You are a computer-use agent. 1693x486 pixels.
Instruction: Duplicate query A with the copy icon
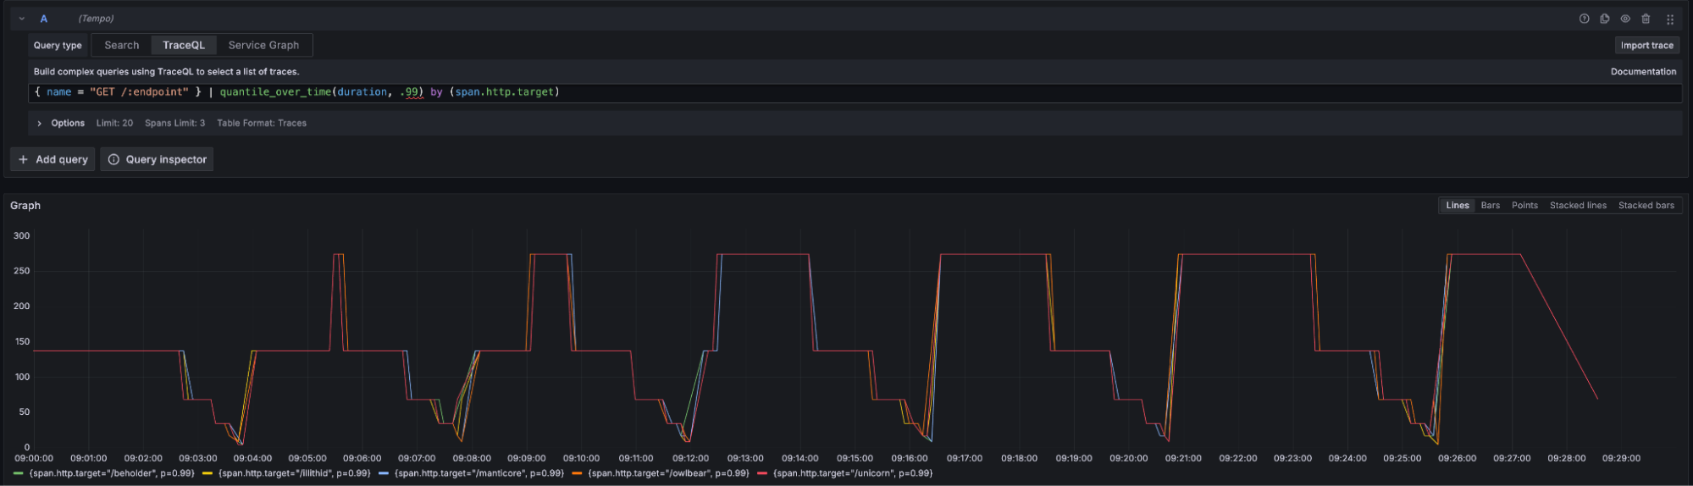tap(1605, 19)
